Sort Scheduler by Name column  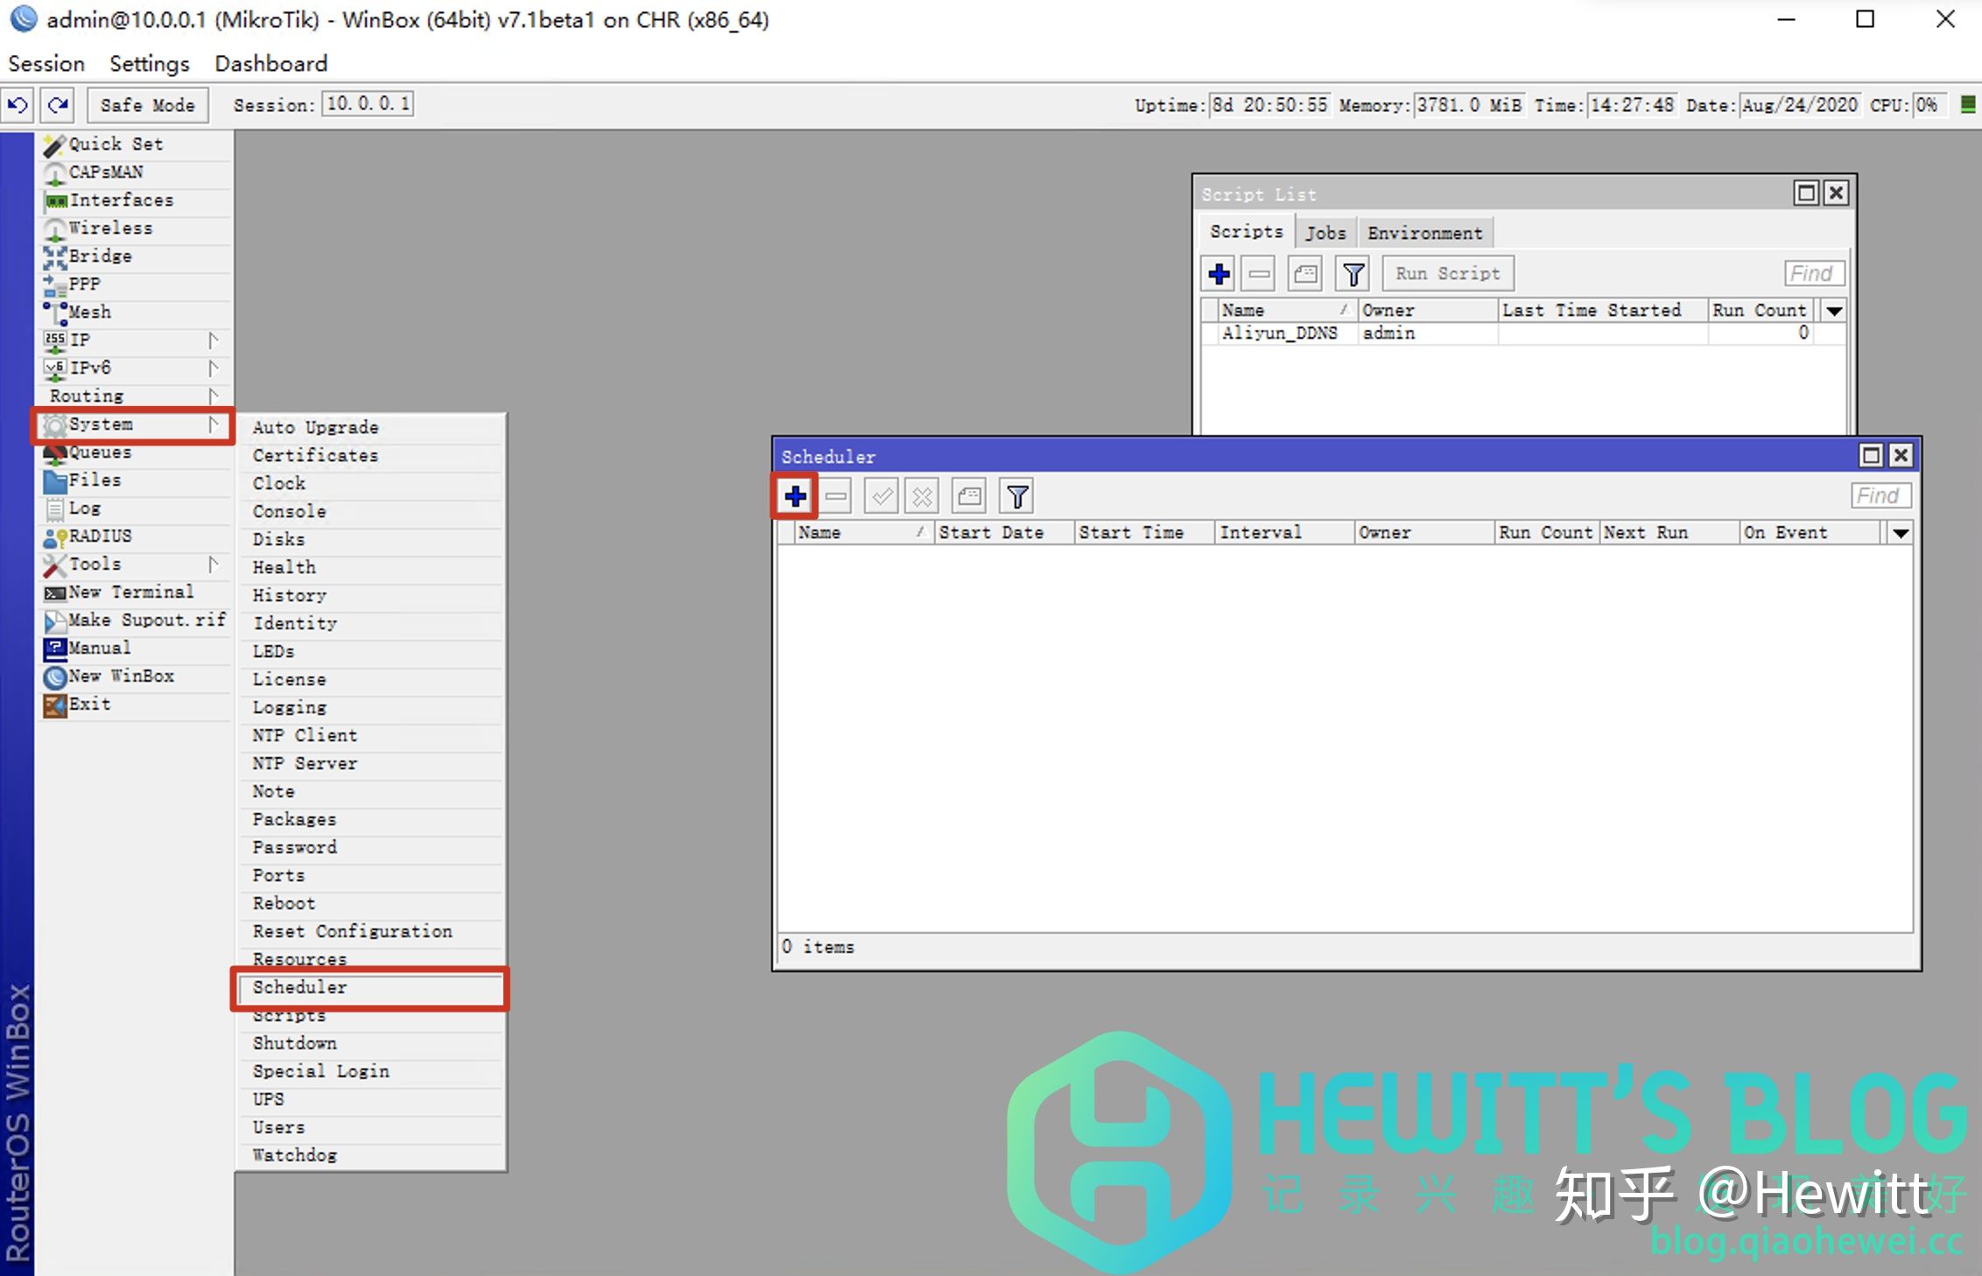click(x=863, y=533)
